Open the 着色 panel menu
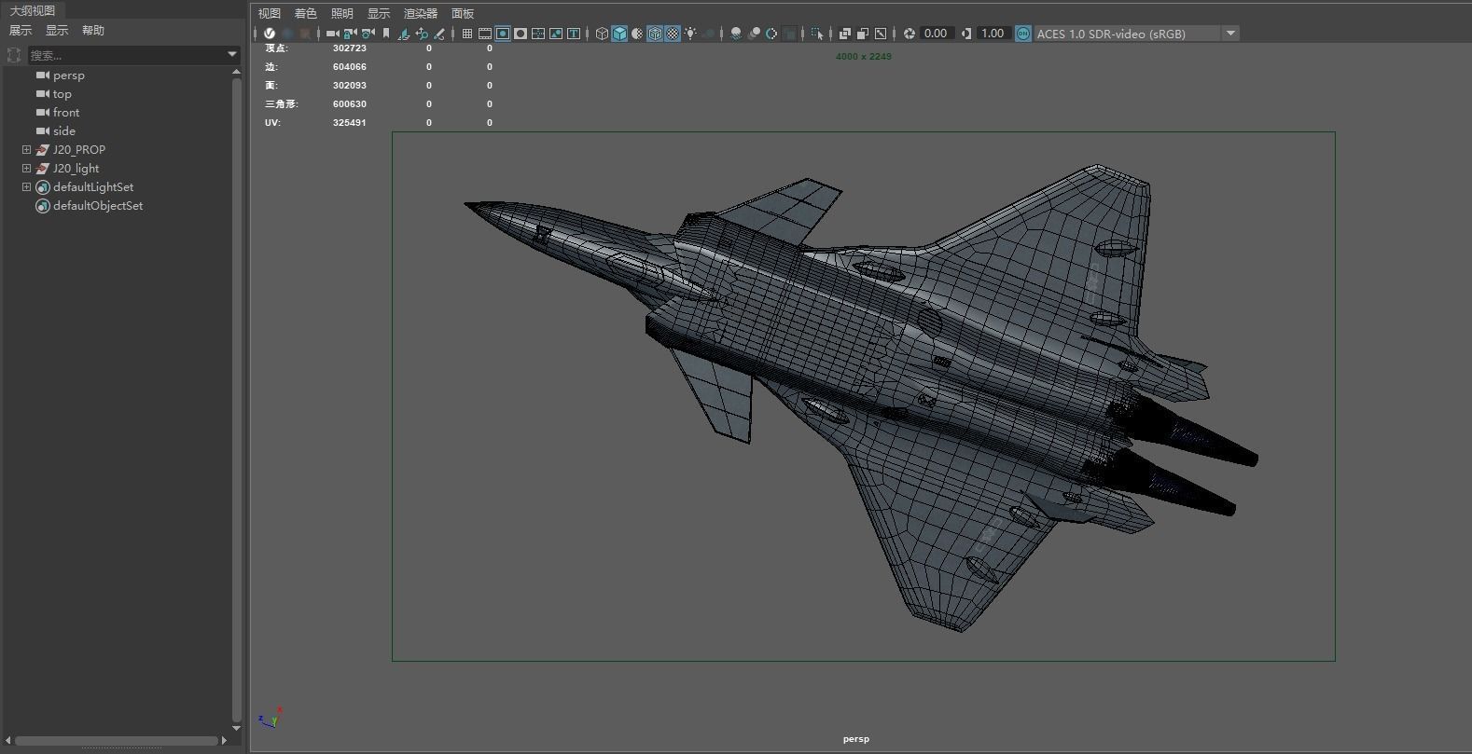This screenshot has width=1472, height=754. 306,13
